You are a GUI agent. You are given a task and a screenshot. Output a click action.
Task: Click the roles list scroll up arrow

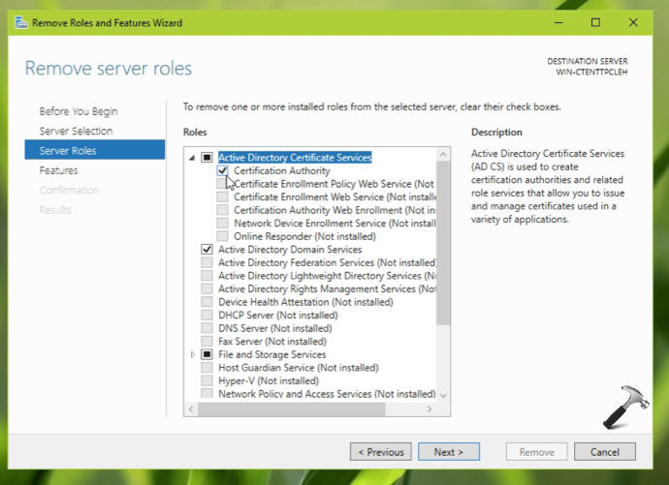click(x=443, y=154)
